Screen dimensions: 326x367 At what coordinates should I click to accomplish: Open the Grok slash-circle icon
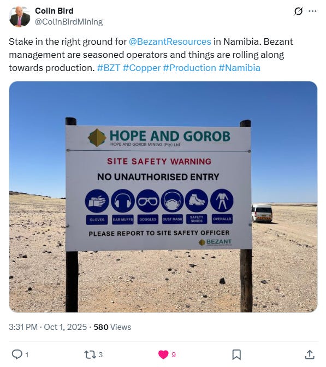(x=298, y=11)
